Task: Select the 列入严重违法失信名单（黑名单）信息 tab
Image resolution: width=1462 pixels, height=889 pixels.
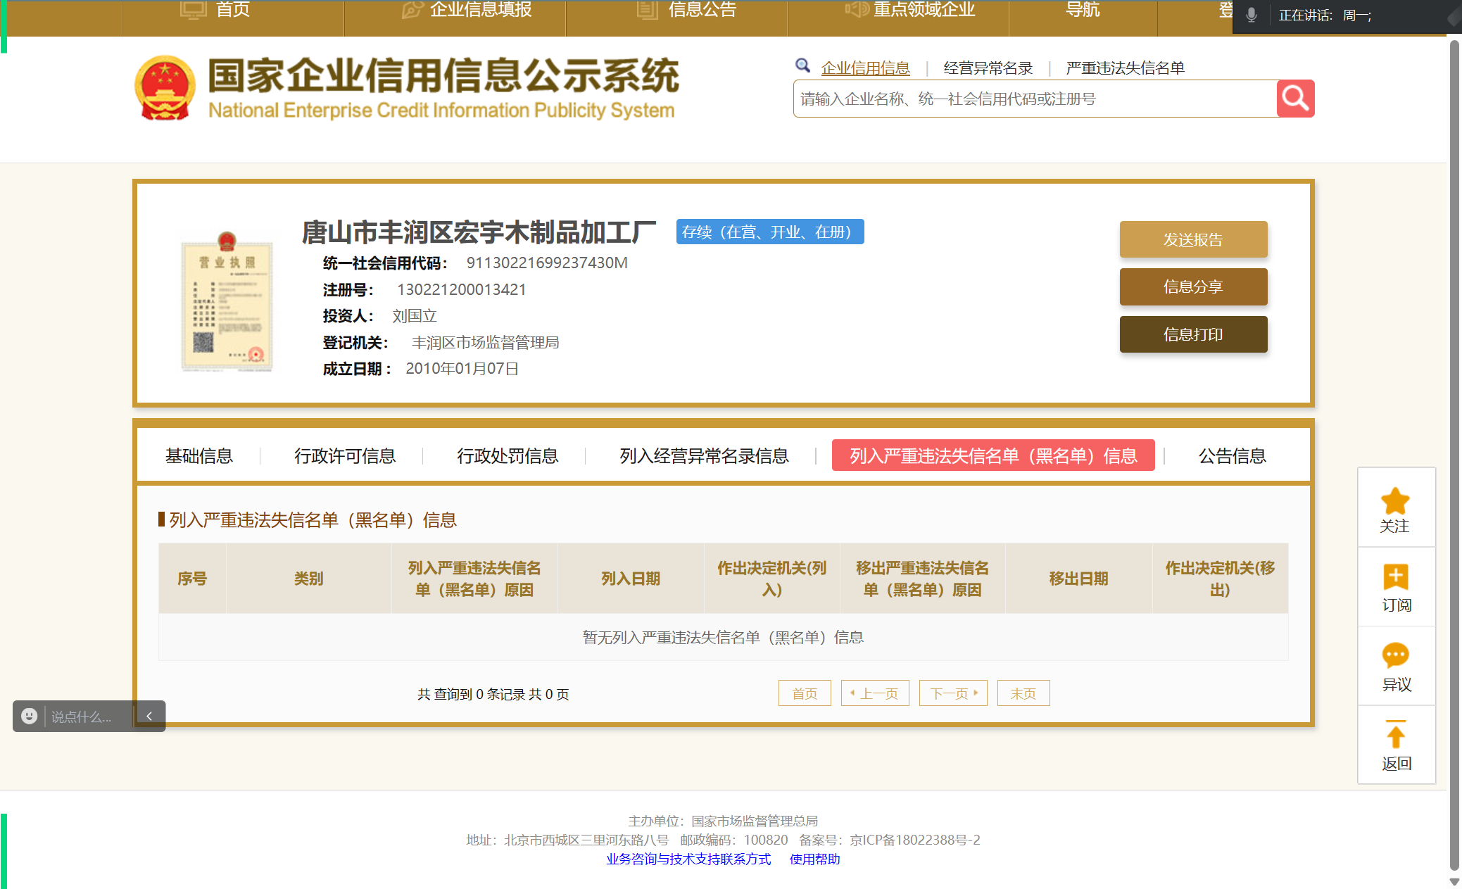Action: (993, 455)
